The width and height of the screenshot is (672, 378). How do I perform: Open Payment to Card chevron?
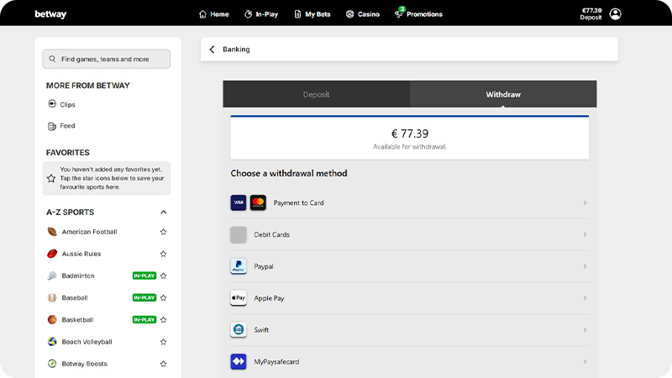585,202
